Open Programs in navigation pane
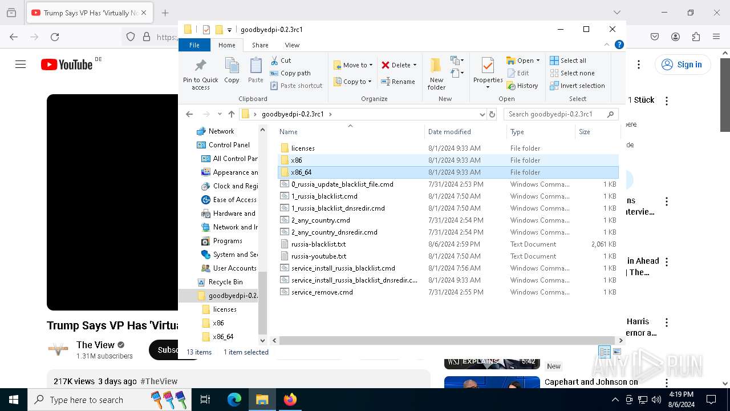Screen dimensions: 730x411 (227, 241)
